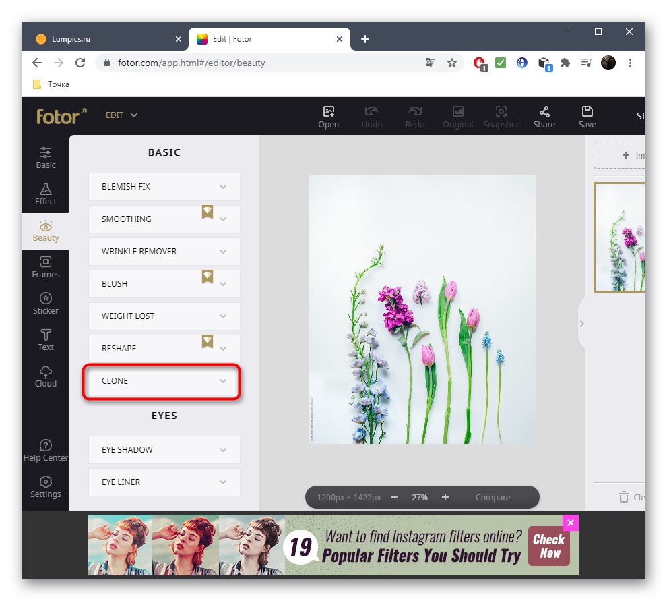Click the Share icon
This screenshot has height=601, width=667.
[x=544, y=115]
